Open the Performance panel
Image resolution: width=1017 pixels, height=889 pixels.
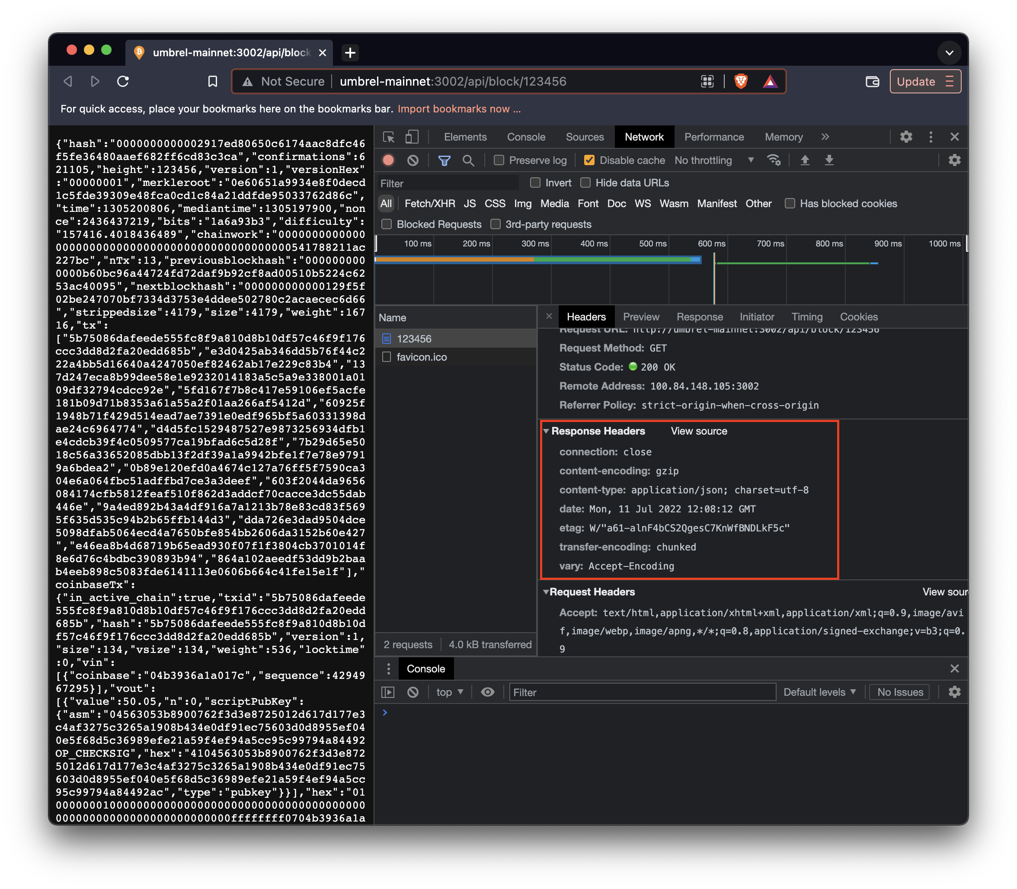tap(713, 137)
